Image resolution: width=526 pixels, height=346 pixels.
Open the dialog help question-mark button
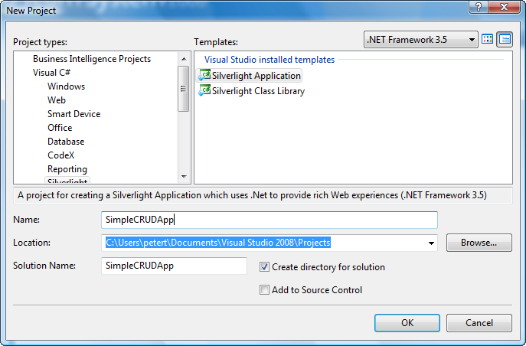click(479, 6)
